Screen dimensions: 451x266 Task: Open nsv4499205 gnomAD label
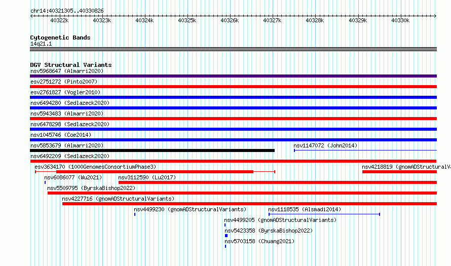280,220
